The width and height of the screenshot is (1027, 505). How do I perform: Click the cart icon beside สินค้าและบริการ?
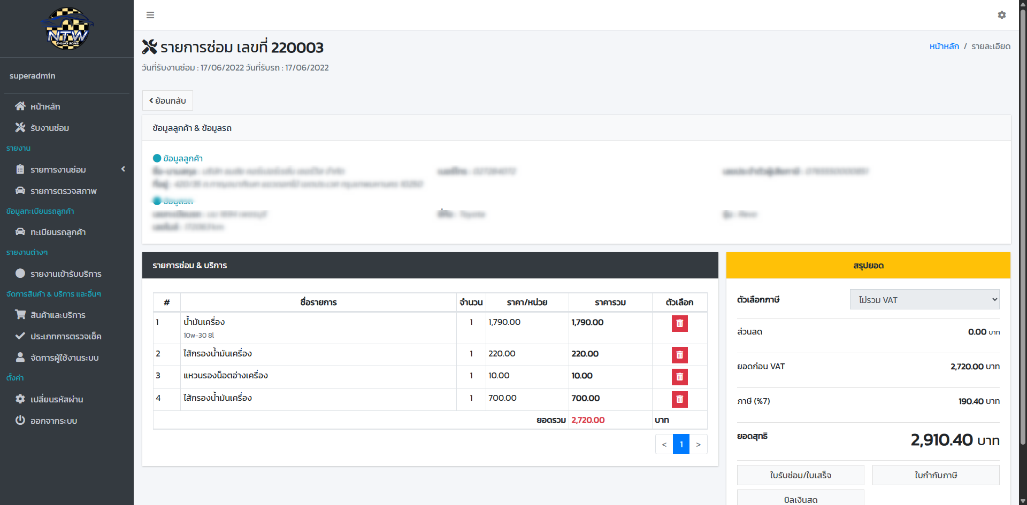point(20,315)
